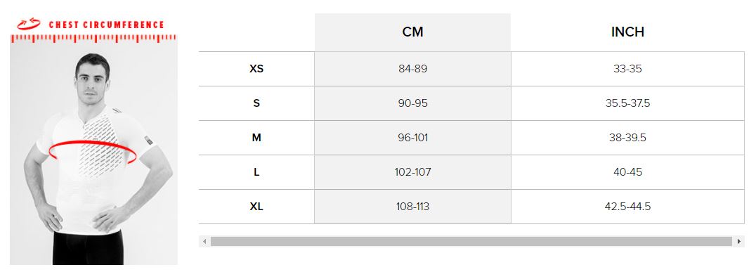Select the INCH column header
Screen dimensions: 756x279
tap(627, 32)
